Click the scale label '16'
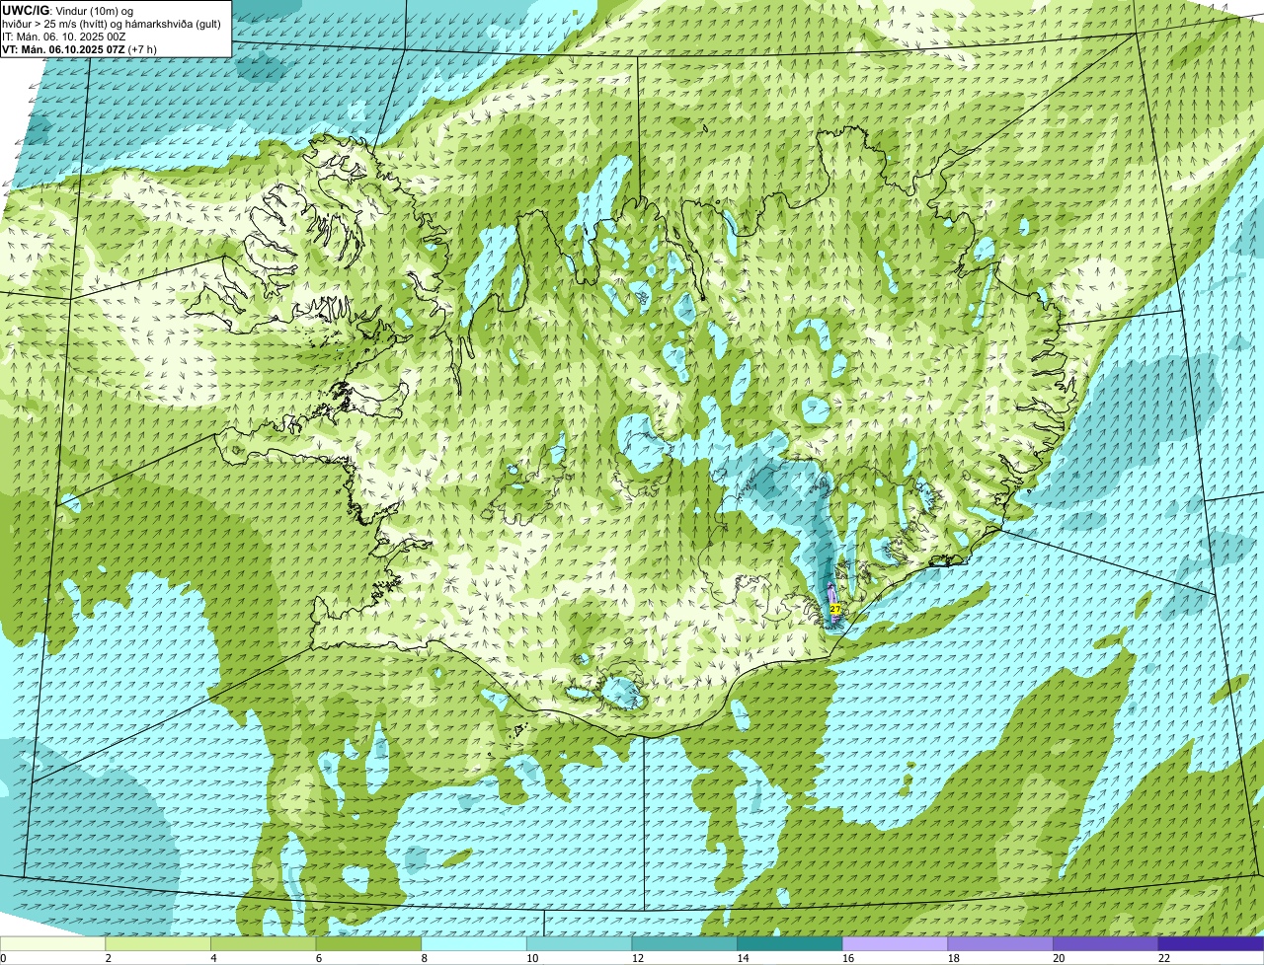The height and width of the screenshot is (965, 1264). click(848, 958)
